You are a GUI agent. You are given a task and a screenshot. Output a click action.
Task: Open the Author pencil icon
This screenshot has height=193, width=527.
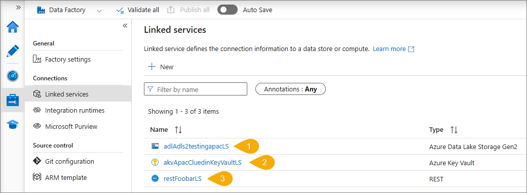[x=13, y=51]
